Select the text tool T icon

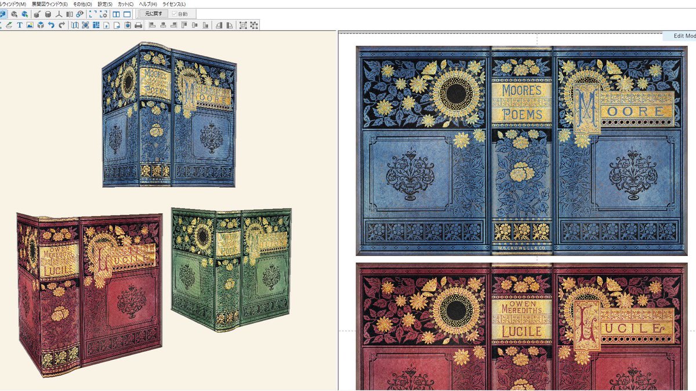pos(19,25)
